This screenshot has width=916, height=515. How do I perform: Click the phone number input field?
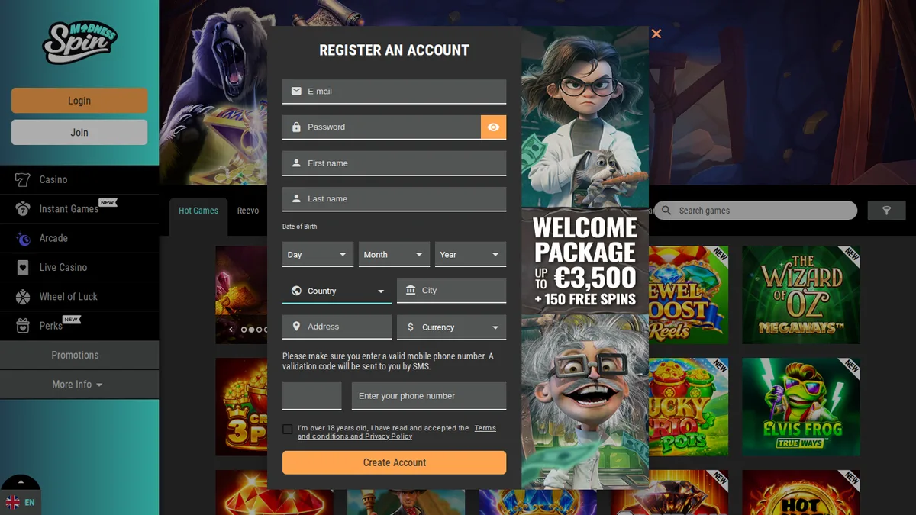click(429, 396)
